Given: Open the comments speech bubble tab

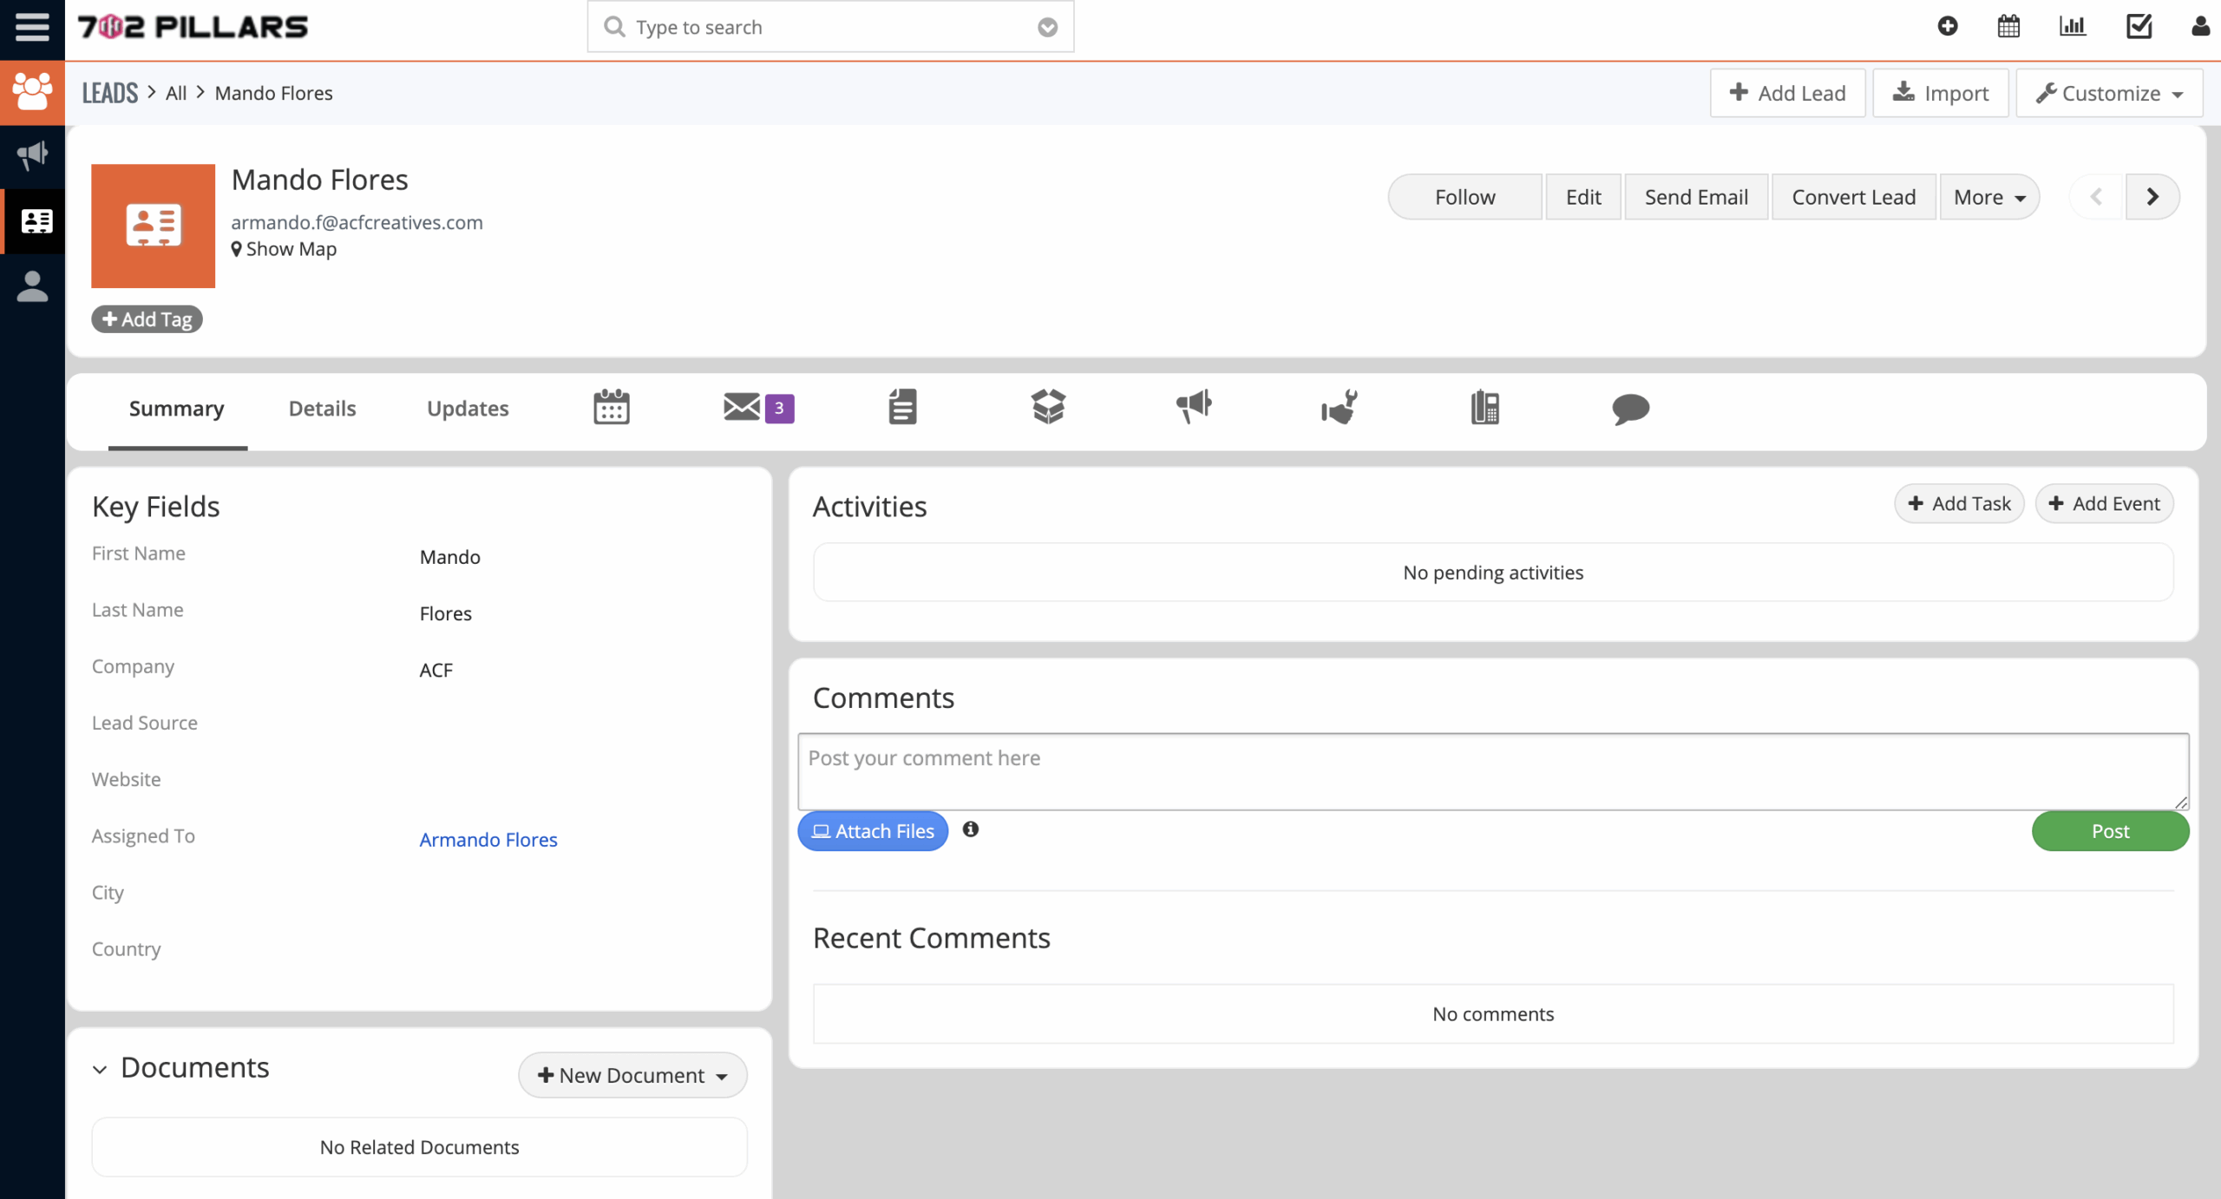Looking at the screenshot, I should (1630, 409).
